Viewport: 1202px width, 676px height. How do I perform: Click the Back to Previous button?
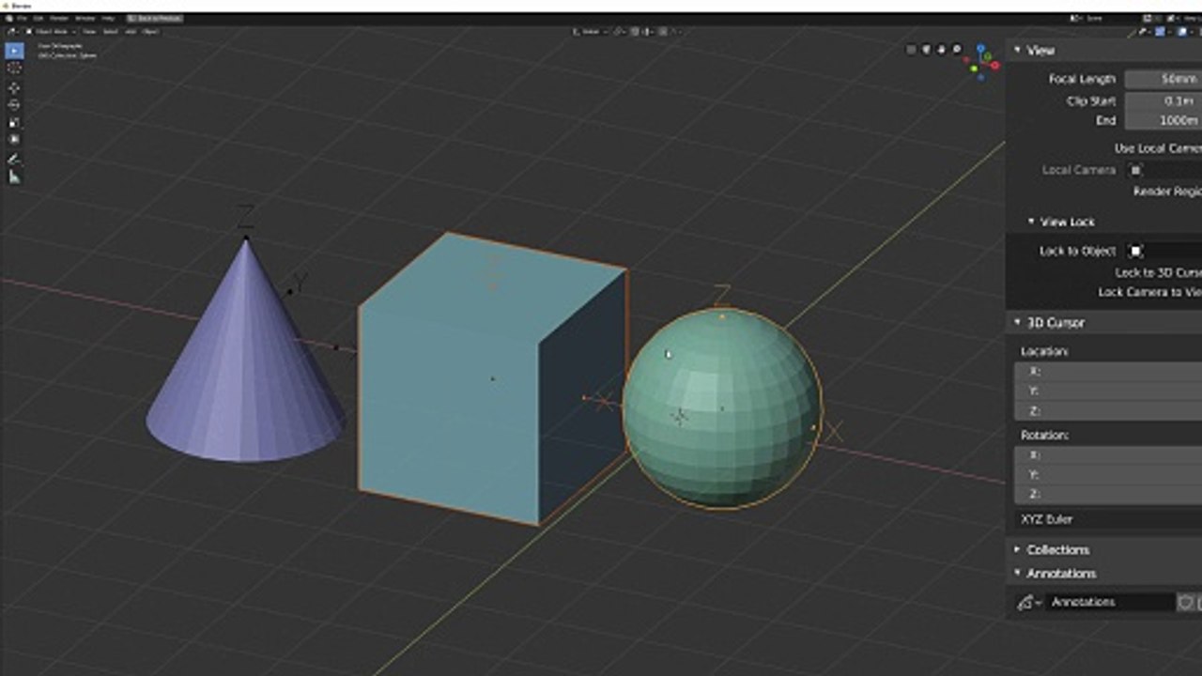pyautogui.click(x=155, y=19)
